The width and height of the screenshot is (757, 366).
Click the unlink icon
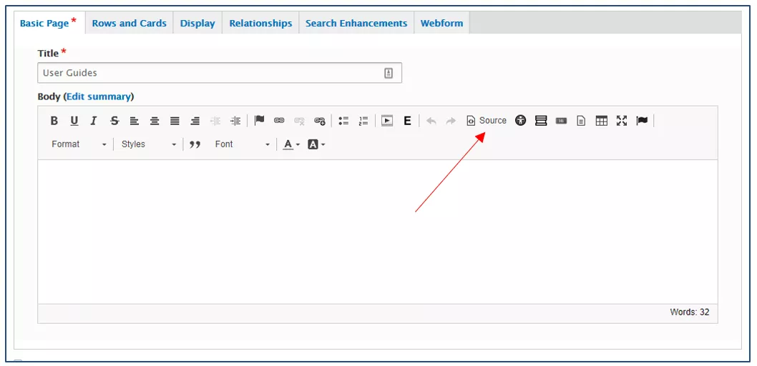[x=299, y=121]
